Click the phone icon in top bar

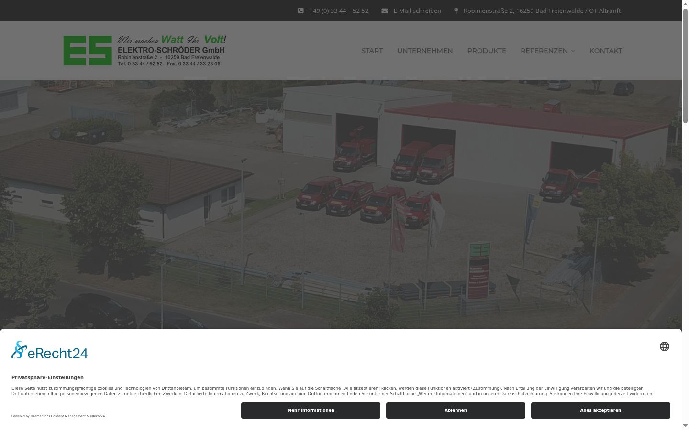(x=300, y=11)
